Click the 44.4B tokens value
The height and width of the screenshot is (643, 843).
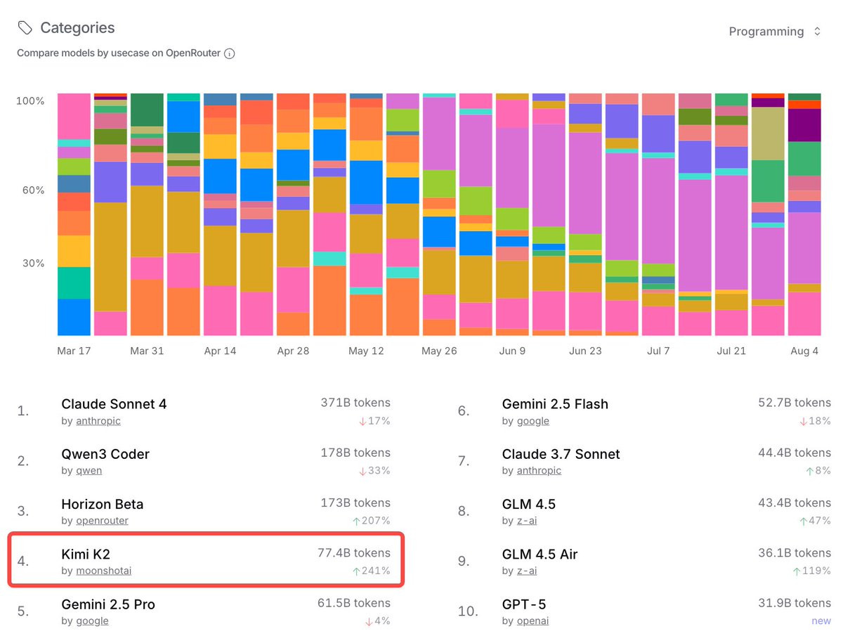pos(794,453)
